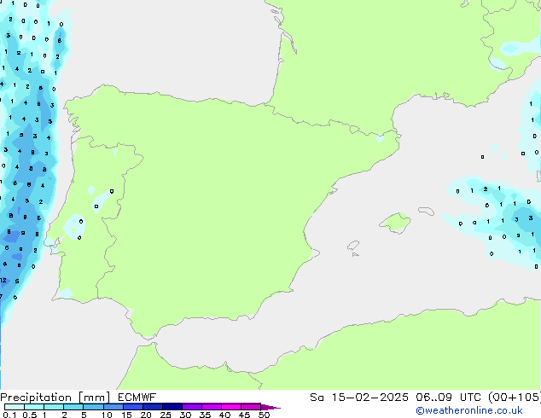Click the over-50 mm legend arrow tip

(270, 407)
